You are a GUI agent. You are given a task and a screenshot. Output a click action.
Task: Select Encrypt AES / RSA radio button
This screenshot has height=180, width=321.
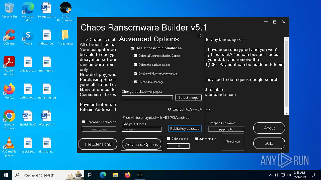[170, 109]
